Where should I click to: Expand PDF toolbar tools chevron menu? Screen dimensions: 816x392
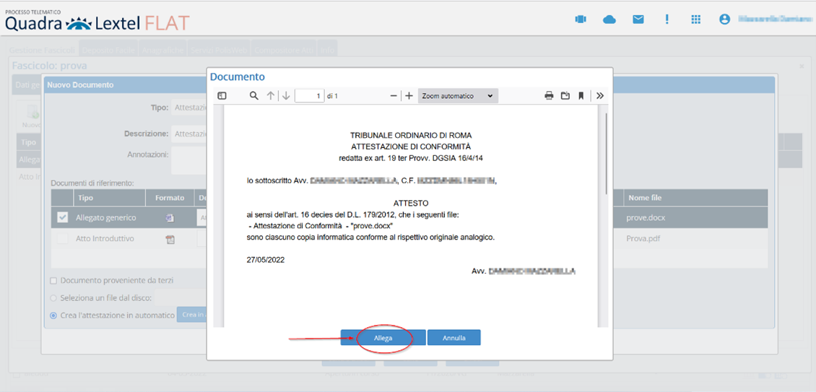(599, 95)
